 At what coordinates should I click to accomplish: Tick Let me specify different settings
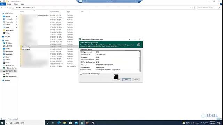click(81, 74)
